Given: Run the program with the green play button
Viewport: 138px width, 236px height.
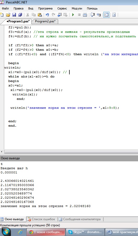Looking at the screenshot, I should (x=73, y=15).
